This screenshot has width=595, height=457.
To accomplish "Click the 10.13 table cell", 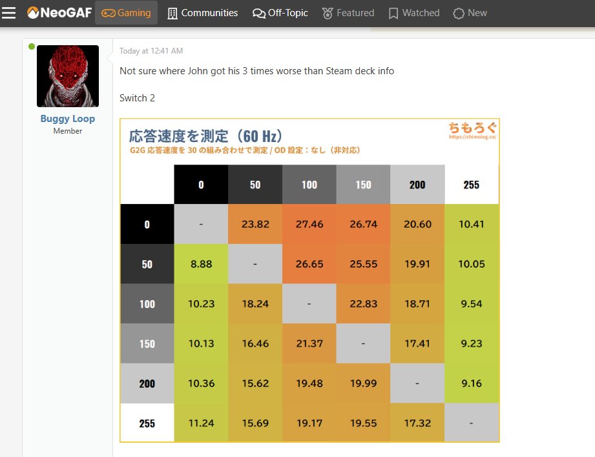I will pos(201,343).
